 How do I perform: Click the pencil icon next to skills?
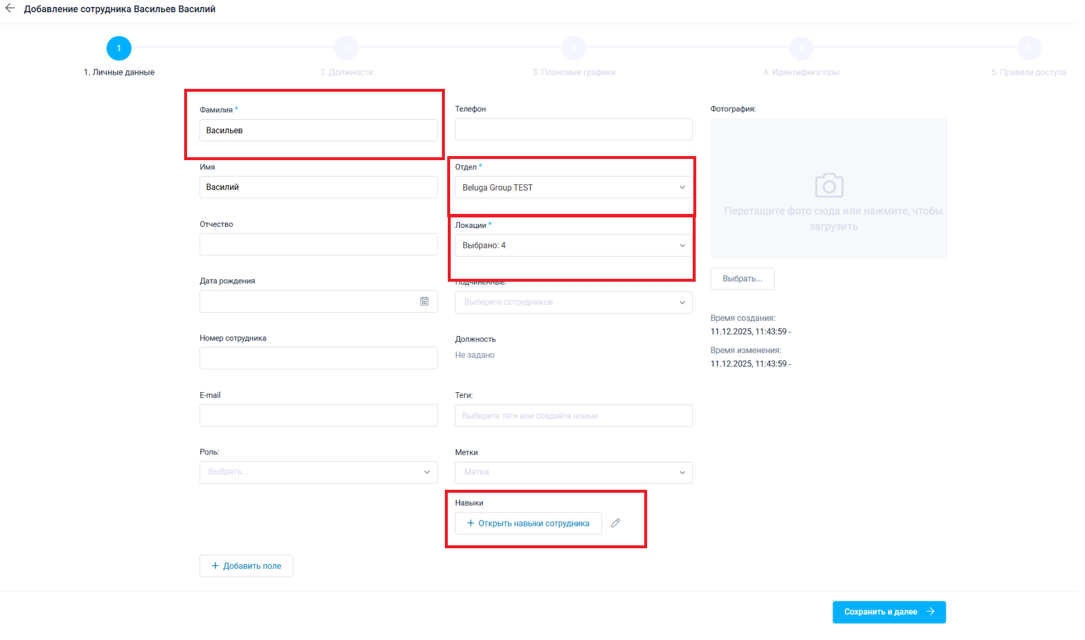616,523
